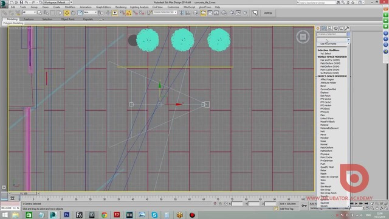Toggle the Spinner Snap icon
This screenshot has height=219, width=389.
click(x=142, y=13)
